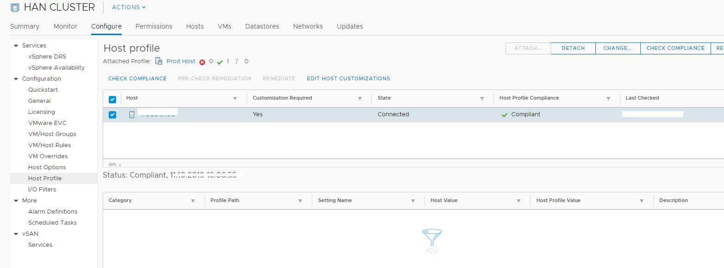Collapse the Configuration tree section
Image resolution: width=724 pixels, height=268 pixels.
click(x=16, y=79)
